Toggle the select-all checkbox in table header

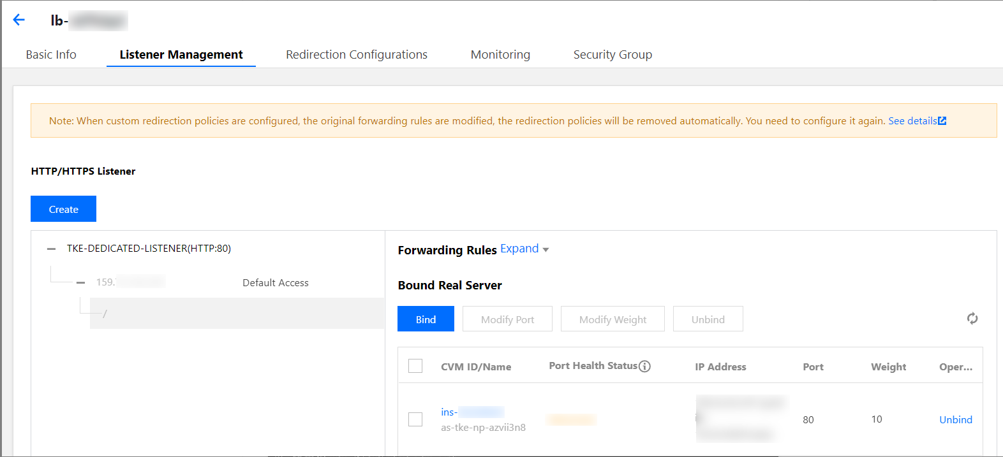point(415,366)
